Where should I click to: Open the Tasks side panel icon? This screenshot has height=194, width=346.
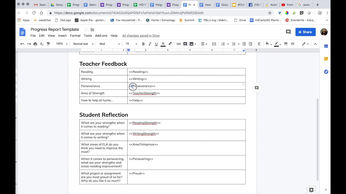tap(326, 72)
